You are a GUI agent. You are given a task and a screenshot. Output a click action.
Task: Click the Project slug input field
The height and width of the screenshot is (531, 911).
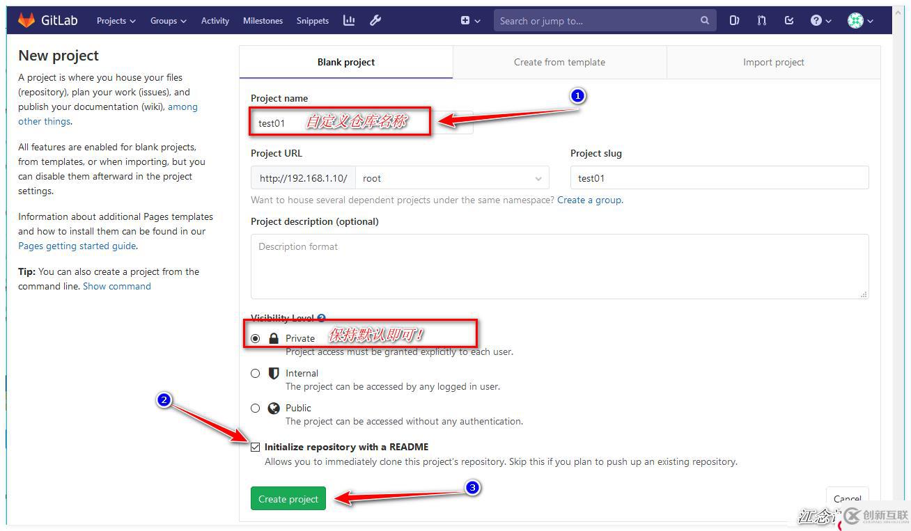719,178
